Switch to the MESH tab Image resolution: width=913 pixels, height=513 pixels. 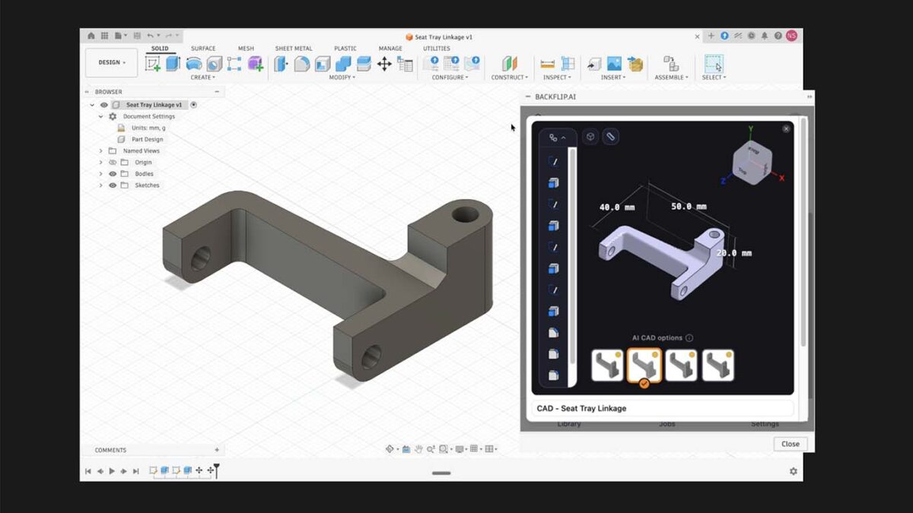point(246,49)
